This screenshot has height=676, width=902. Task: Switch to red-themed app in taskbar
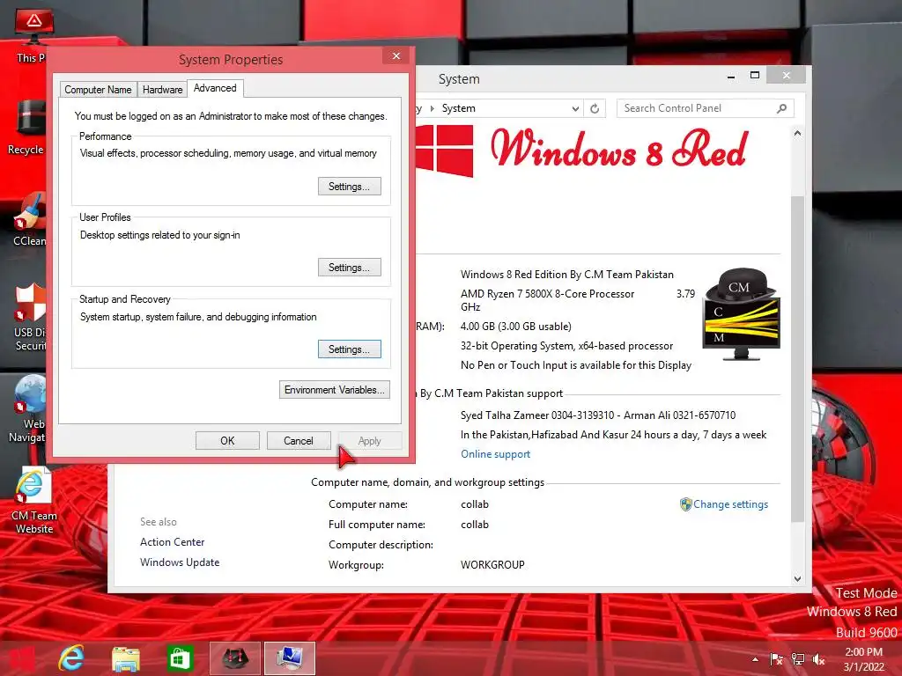click(x=234, y=658)
